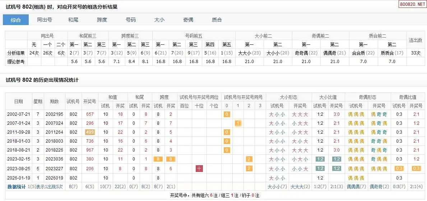
Task: Open the 奇偶 tab
Action: click(x=188, y=20)
